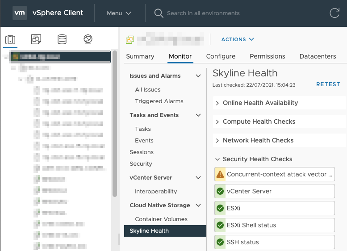Collapse the Issues and Alarms group

tap(198, 76)
